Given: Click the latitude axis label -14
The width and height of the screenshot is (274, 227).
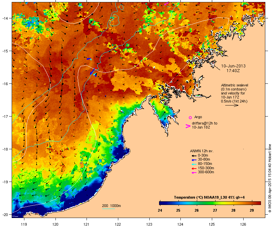Looking at the screenshot, I should tap(5, 18).
